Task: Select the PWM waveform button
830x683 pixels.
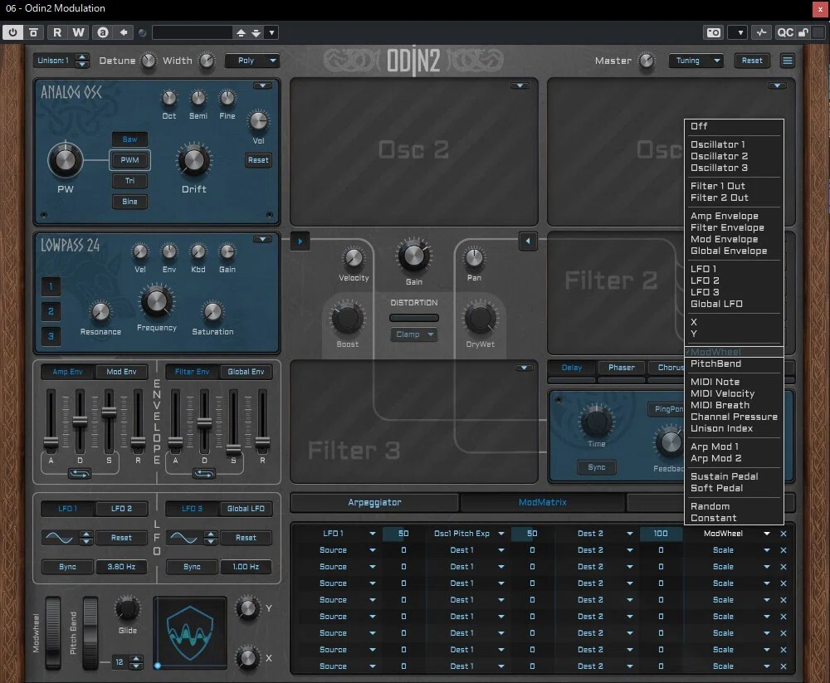Action: pyautogui.click(x=129, y=160)
